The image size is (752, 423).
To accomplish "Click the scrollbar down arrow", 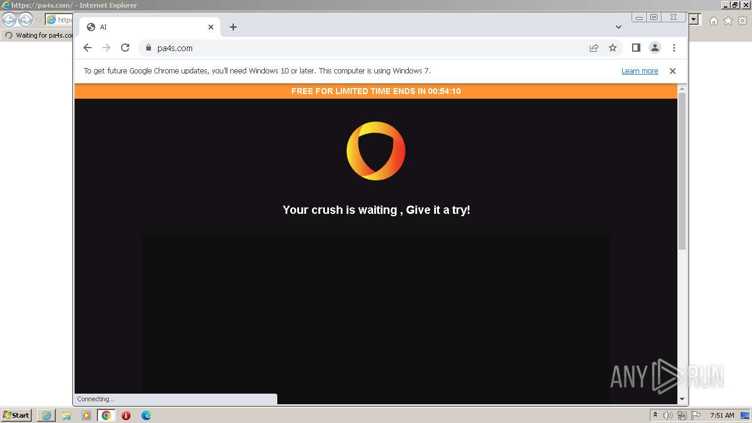I will 682,399.
